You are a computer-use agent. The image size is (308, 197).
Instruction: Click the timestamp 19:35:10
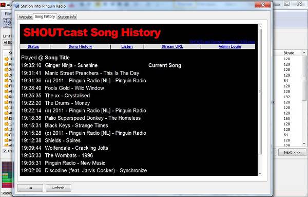pyautogui.click(x=31, y=65)
